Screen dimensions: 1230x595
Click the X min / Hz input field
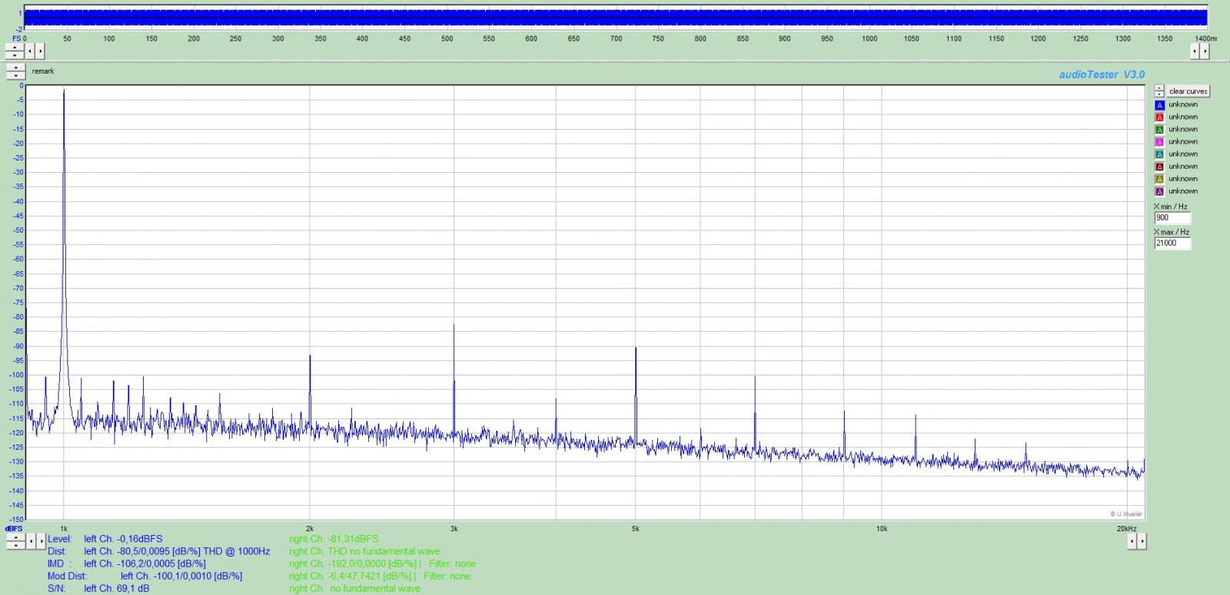click(x=1172, y=218)
